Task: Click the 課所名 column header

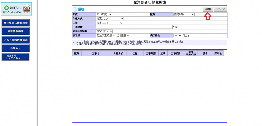Action: click(218, 54)
